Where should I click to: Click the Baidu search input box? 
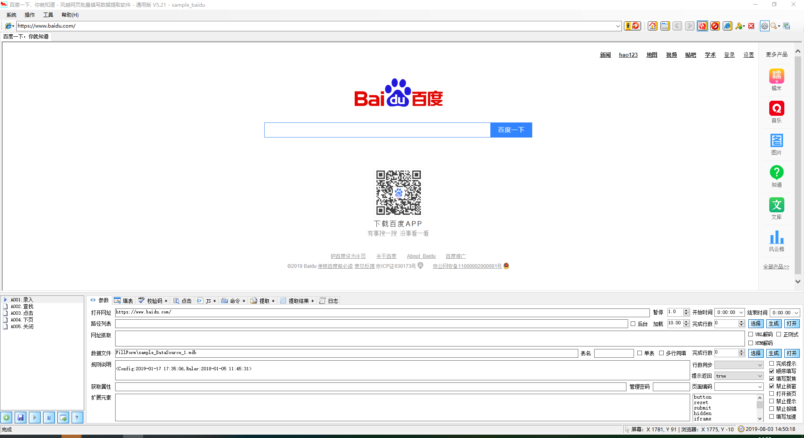377,130
